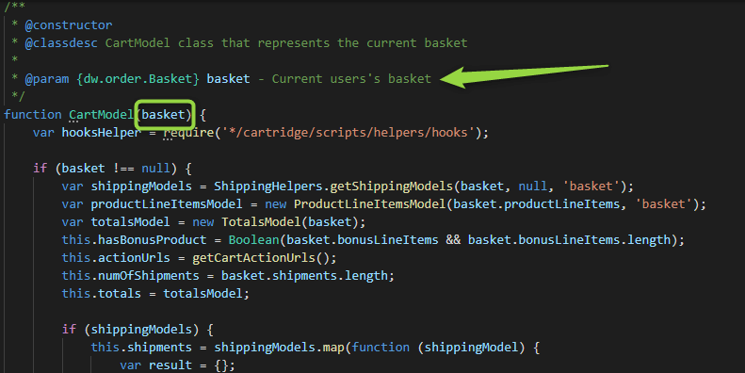This screenshot has width=745, height=373.
Task: Click the word "represents" in the classdesc comment
Action: pyautogui.click(x=293, y=43)
